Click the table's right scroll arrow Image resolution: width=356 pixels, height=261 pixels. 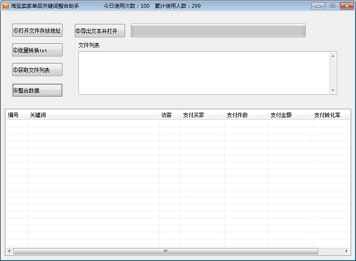347,251
